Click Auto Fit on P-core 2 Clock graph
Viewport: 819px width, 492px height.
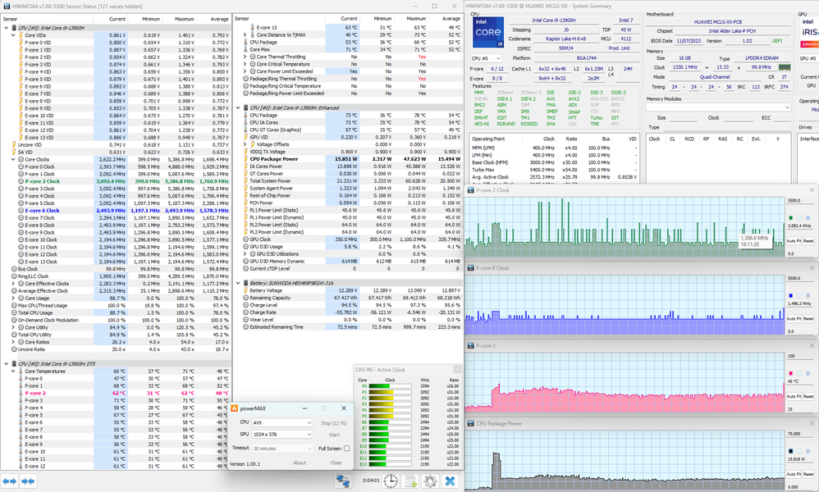tap(793, 241)
